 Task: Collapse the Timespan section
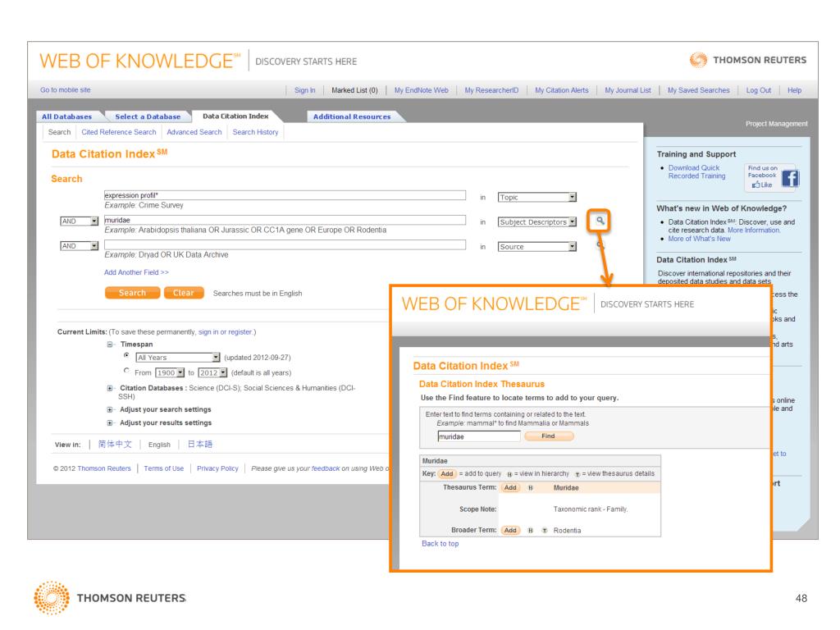click(x=111, y=345)
